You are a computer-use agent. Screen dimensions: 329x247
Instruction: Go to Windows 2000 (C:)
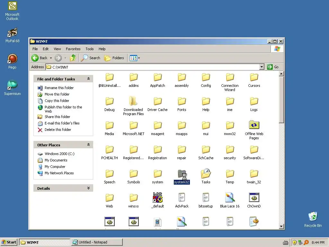(x=56, y=154)
